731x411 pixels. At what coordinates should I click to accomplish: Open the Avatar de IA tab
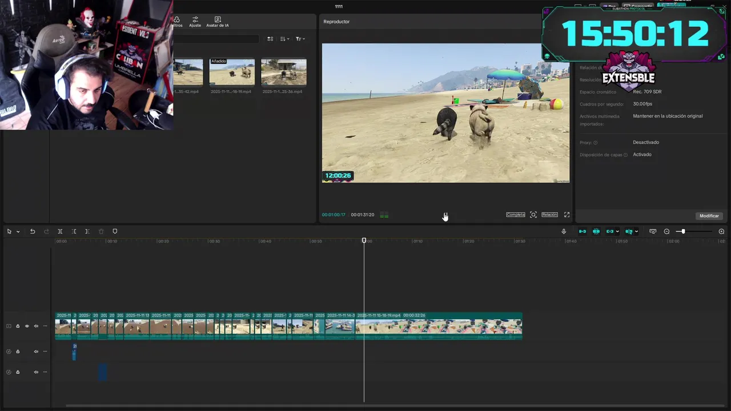tap(218, 22)
